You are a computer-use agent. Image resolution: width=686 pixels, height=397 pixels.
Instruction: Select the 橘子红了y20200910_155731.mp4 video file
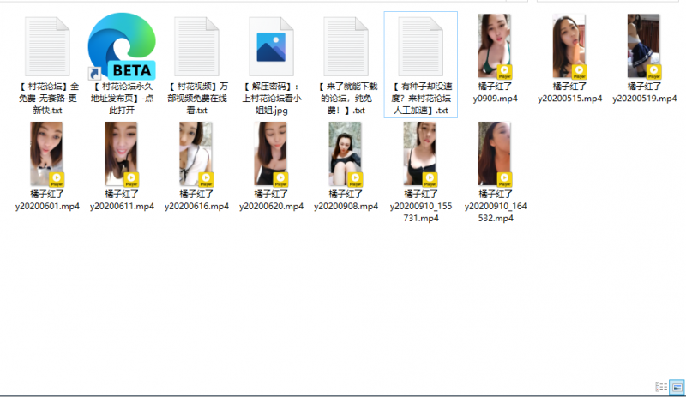click(420, 153)
